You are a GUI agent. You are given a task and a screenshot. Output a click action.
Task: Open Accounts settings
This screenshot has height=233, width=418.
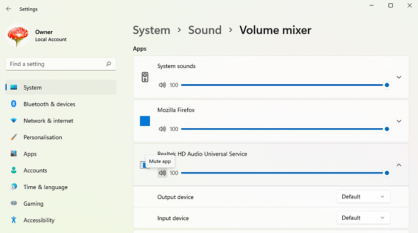point(35,171)
